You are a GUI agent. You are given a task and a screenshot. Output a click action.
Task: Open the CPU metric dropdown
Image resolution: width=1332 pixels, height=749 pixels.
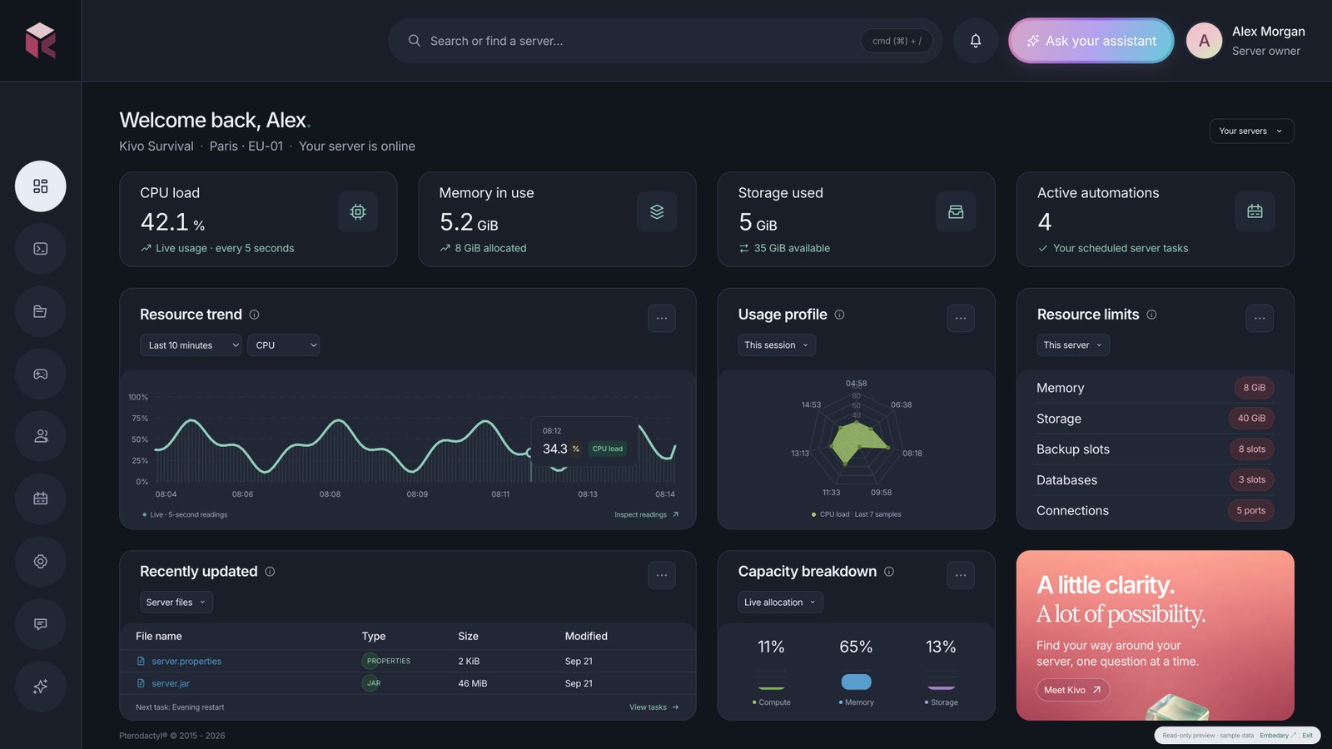[283, 345]
